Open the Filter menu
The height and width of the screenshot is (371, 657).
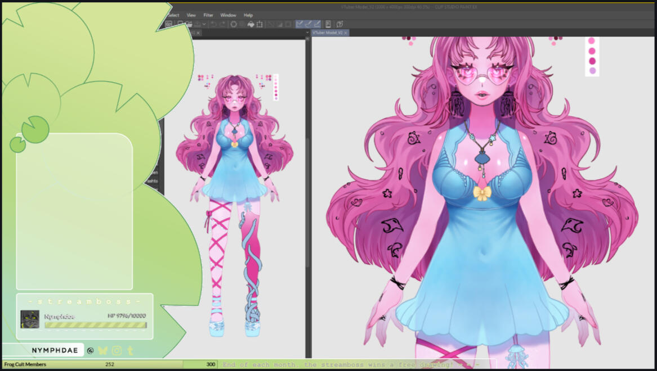[208, 15]
